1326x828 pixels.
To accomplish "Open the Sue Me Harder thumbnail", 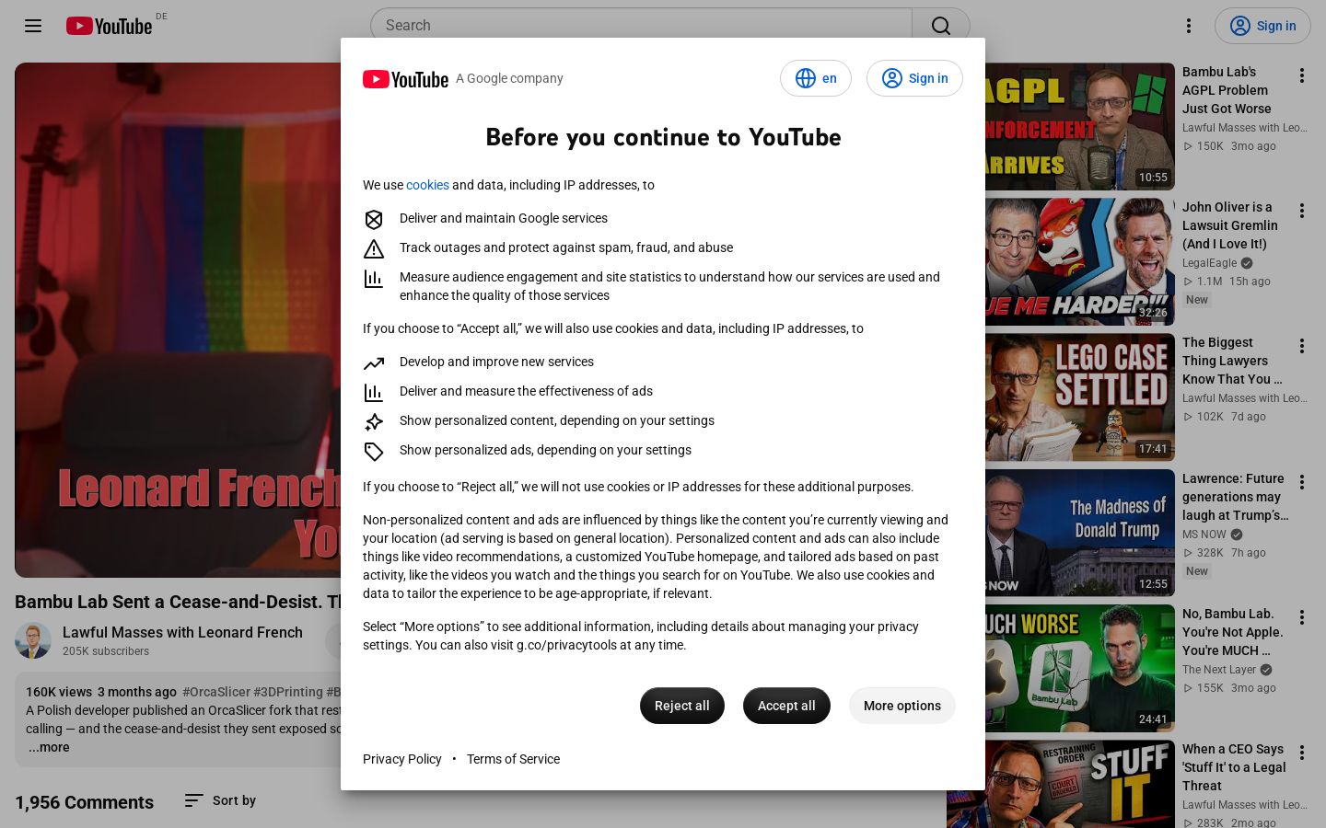I will tap(1080, 261).
